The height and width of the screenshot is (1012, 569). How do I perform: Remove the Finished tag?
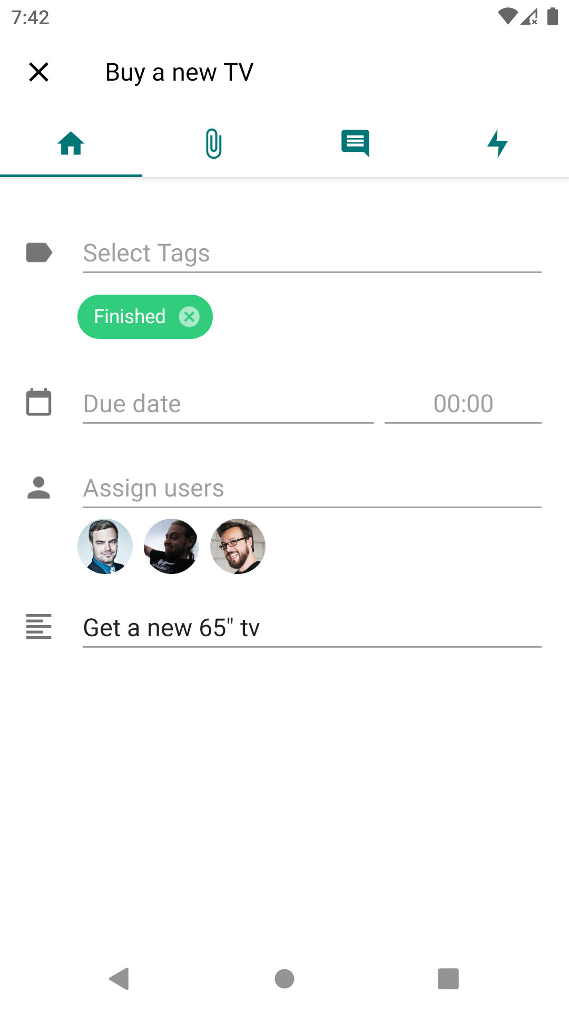coord(189,317)
